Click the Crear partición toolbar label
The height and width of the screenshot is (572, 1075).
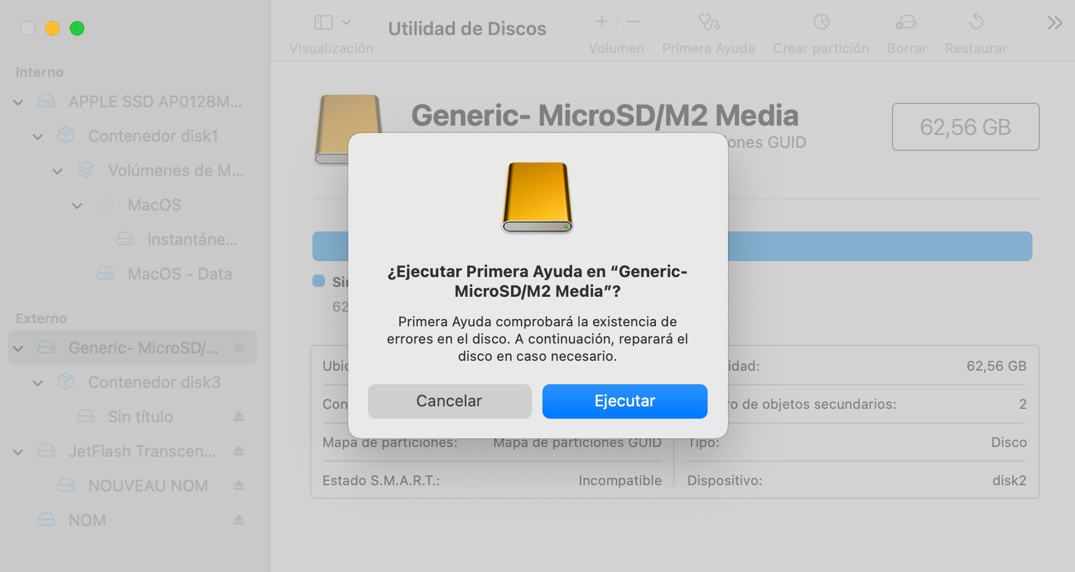click(821, 48)
